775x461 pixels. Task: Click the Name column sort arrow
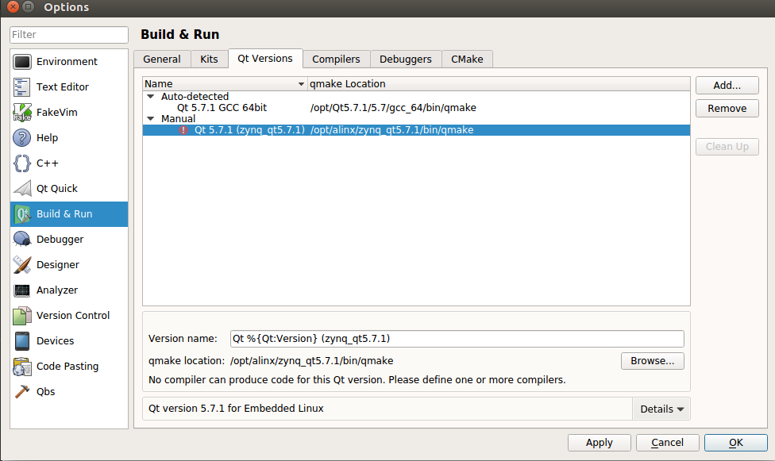coord(301,84)
